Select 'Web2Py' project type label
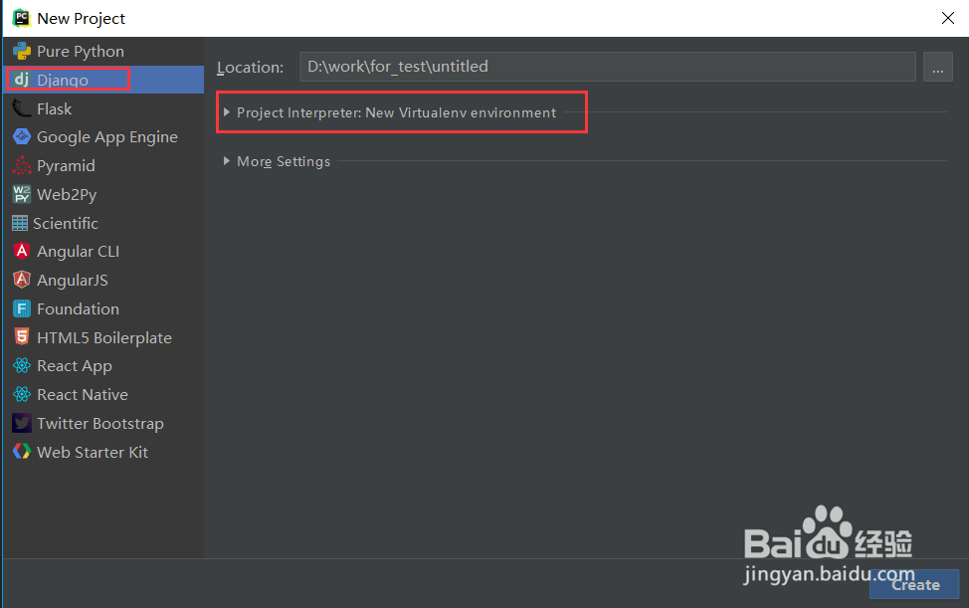The width and height of the screenshot is (969, 608). [x=67, y=195]
